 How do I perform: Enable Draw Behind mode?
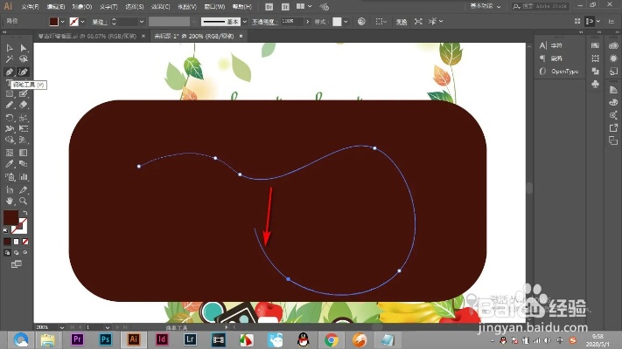17,252
